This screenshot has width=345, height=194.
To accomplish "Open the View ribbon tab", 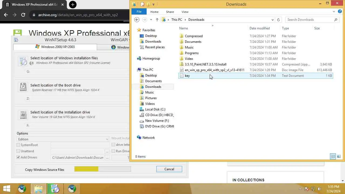I will pyautogui.click(x=185, y=12).
